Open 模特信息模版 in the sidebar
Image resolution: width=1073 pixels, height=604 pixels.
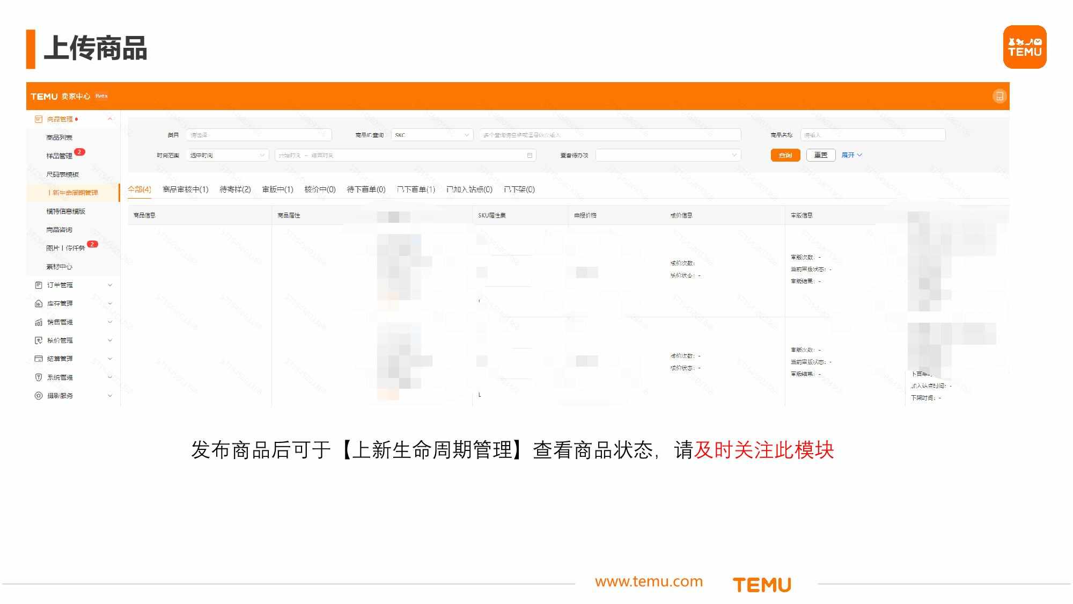(65, 211)
